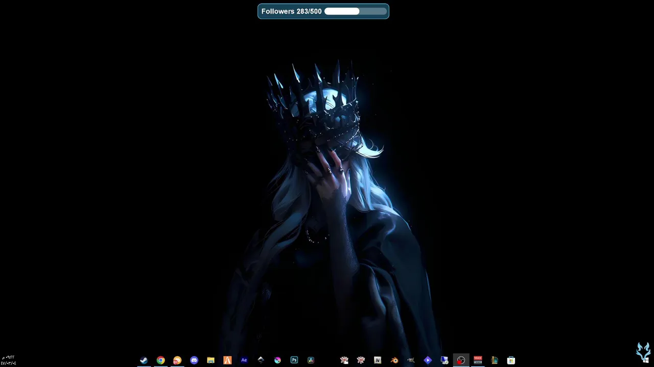Click the Followers 283/500 progress bar
654x367 pixels.
[x=356, y=11]
